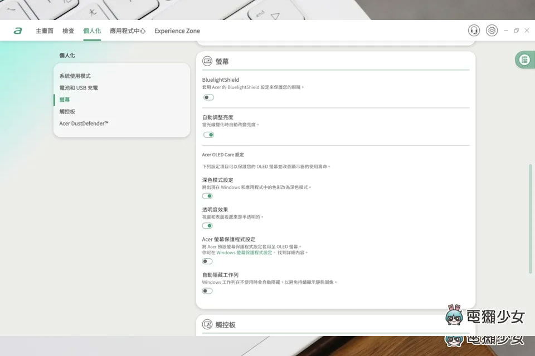The height and width of the screenshot is (356, 535).
Task: Enable the BluelightShield toggle
Action: pos(208,97)
